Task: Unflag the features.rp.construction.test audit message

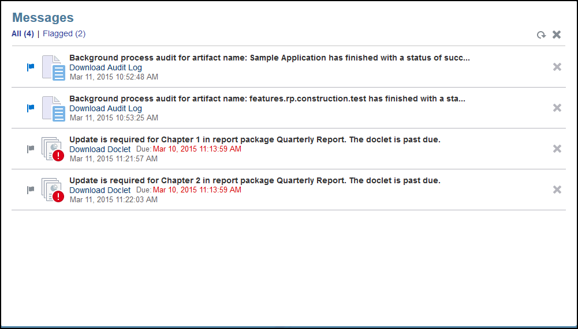Action: point(31,108)
